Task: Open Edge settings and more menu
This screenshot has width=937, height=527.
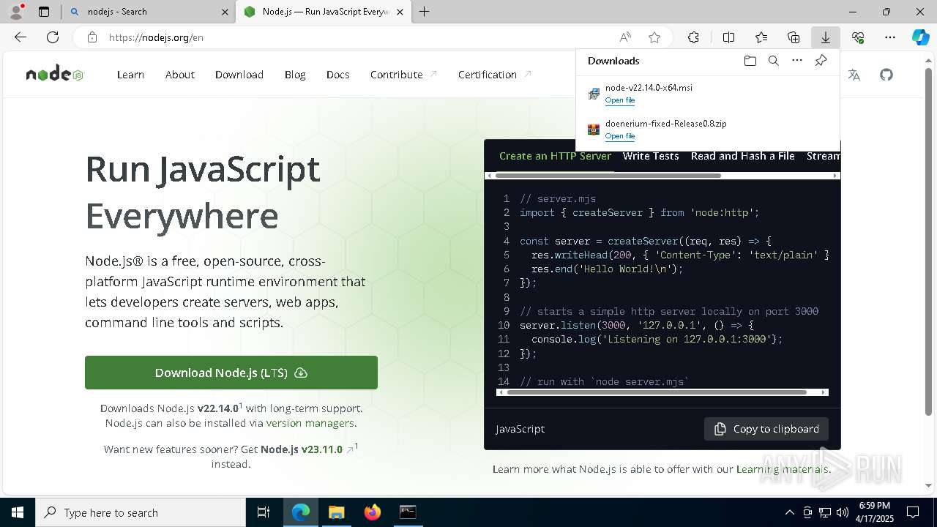Action: pos(890,37)
